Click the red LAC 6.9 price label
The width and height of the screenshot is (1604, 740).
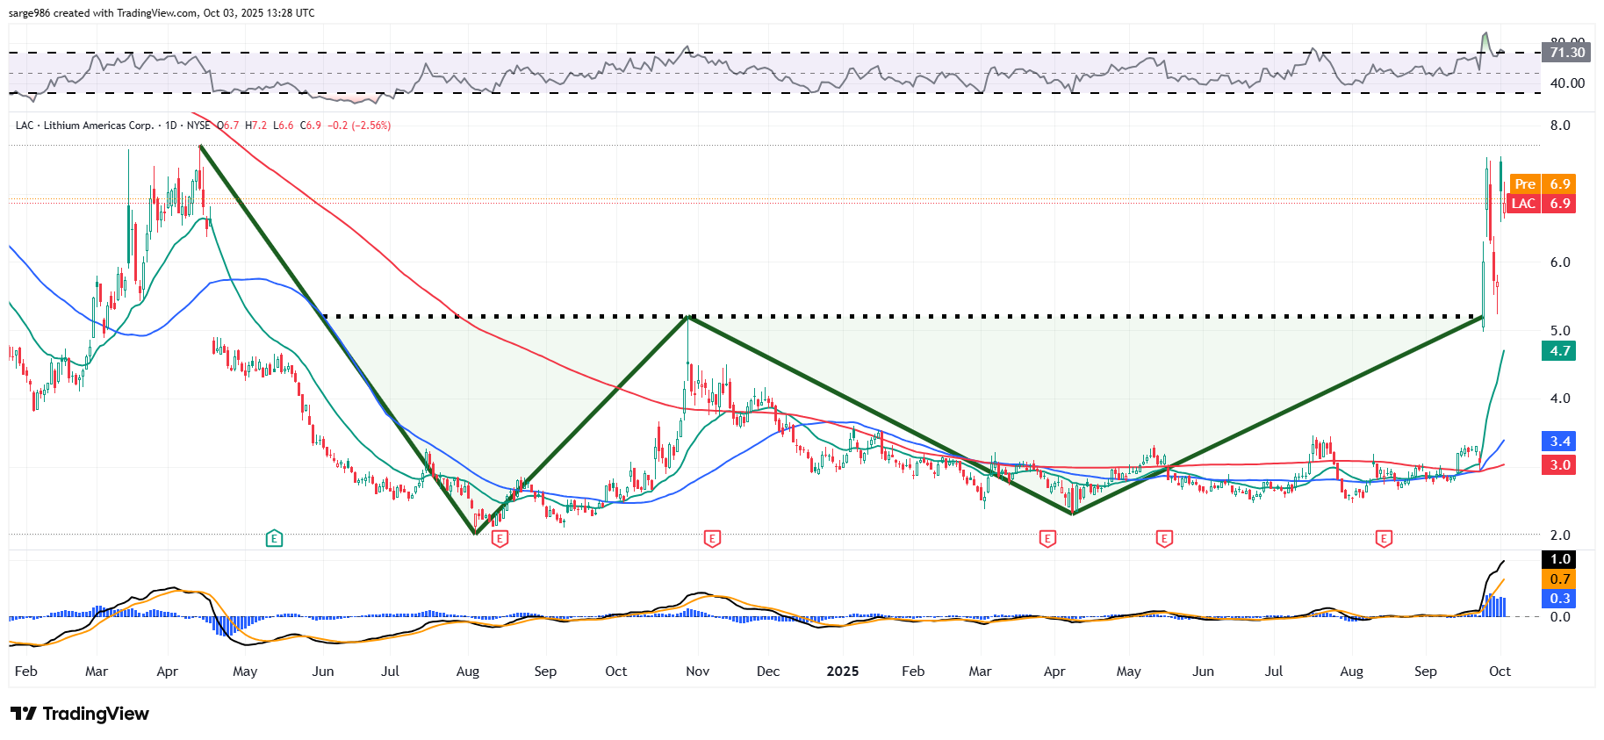coord(1542,204)
